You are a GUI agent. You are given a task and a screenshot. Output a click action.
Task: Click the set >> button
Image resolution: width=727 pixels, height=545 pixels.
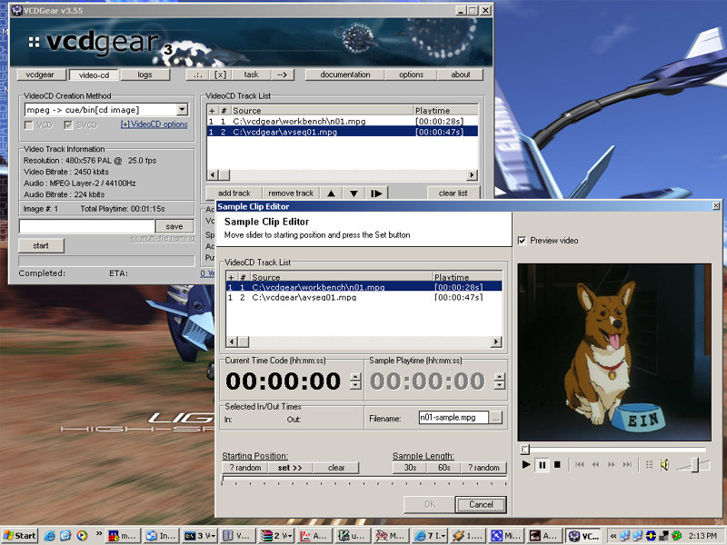(290, 468)
